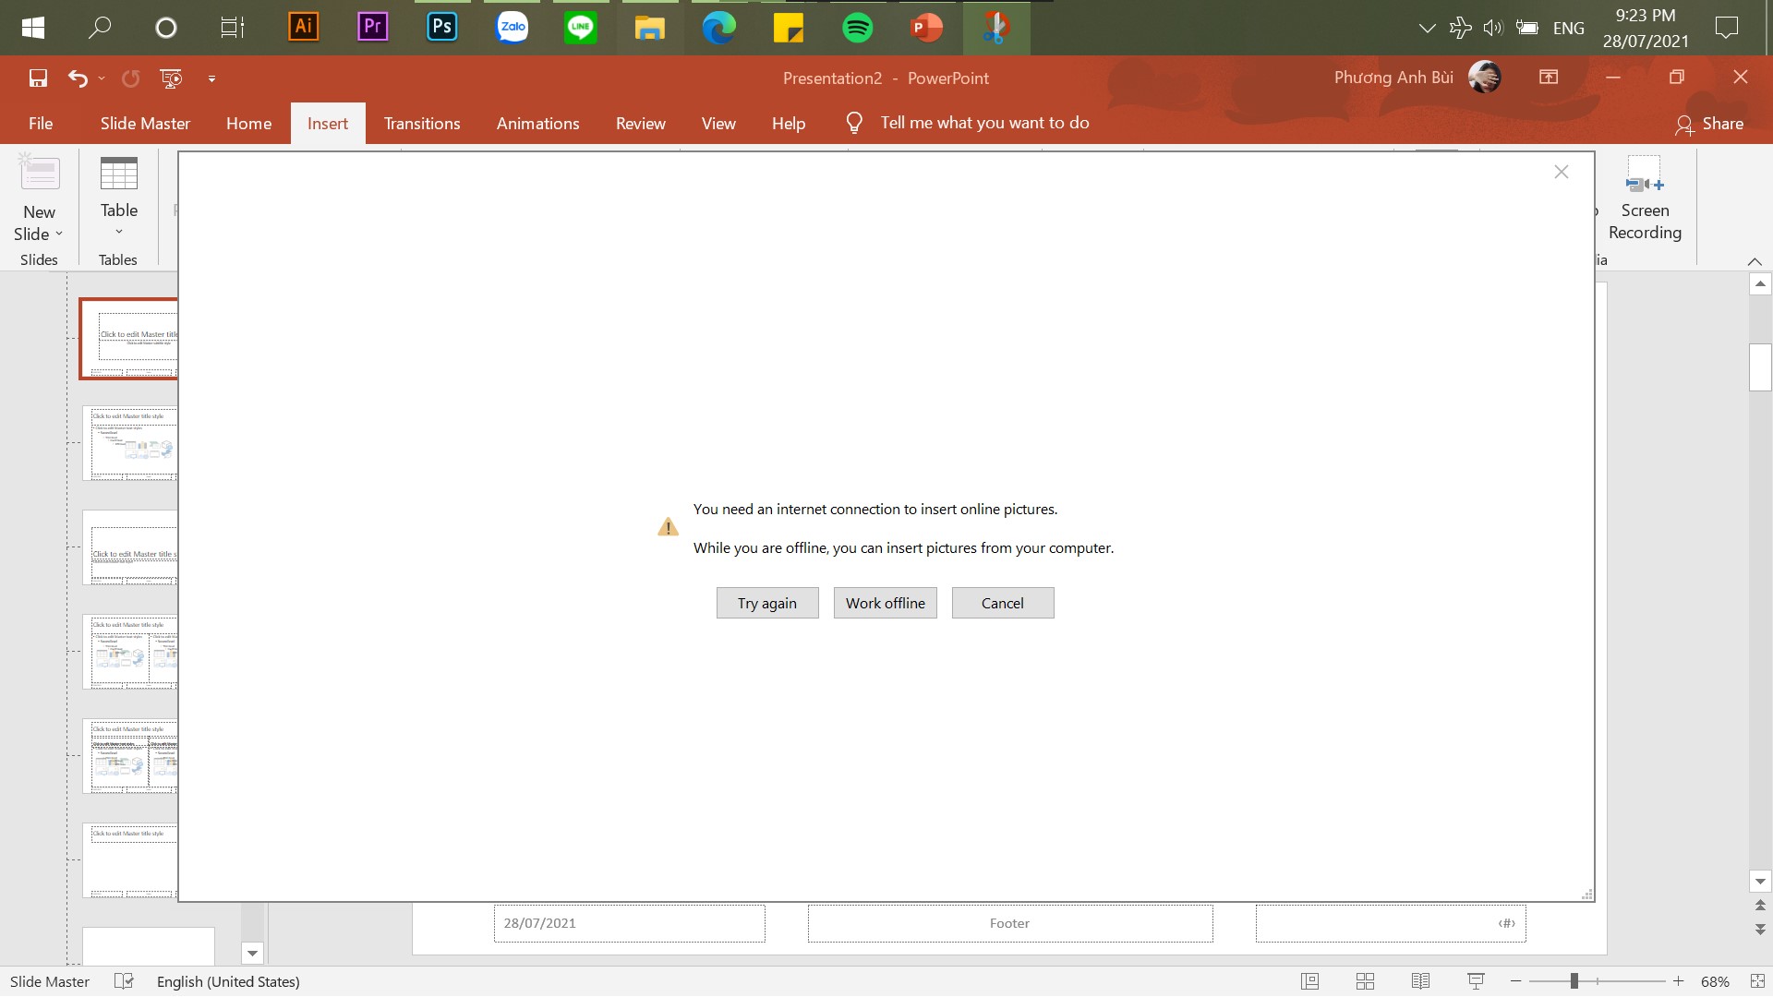Click the Redo icon in Quick Access
Viewport: 1773px width, 997px height.
[131, 77]
